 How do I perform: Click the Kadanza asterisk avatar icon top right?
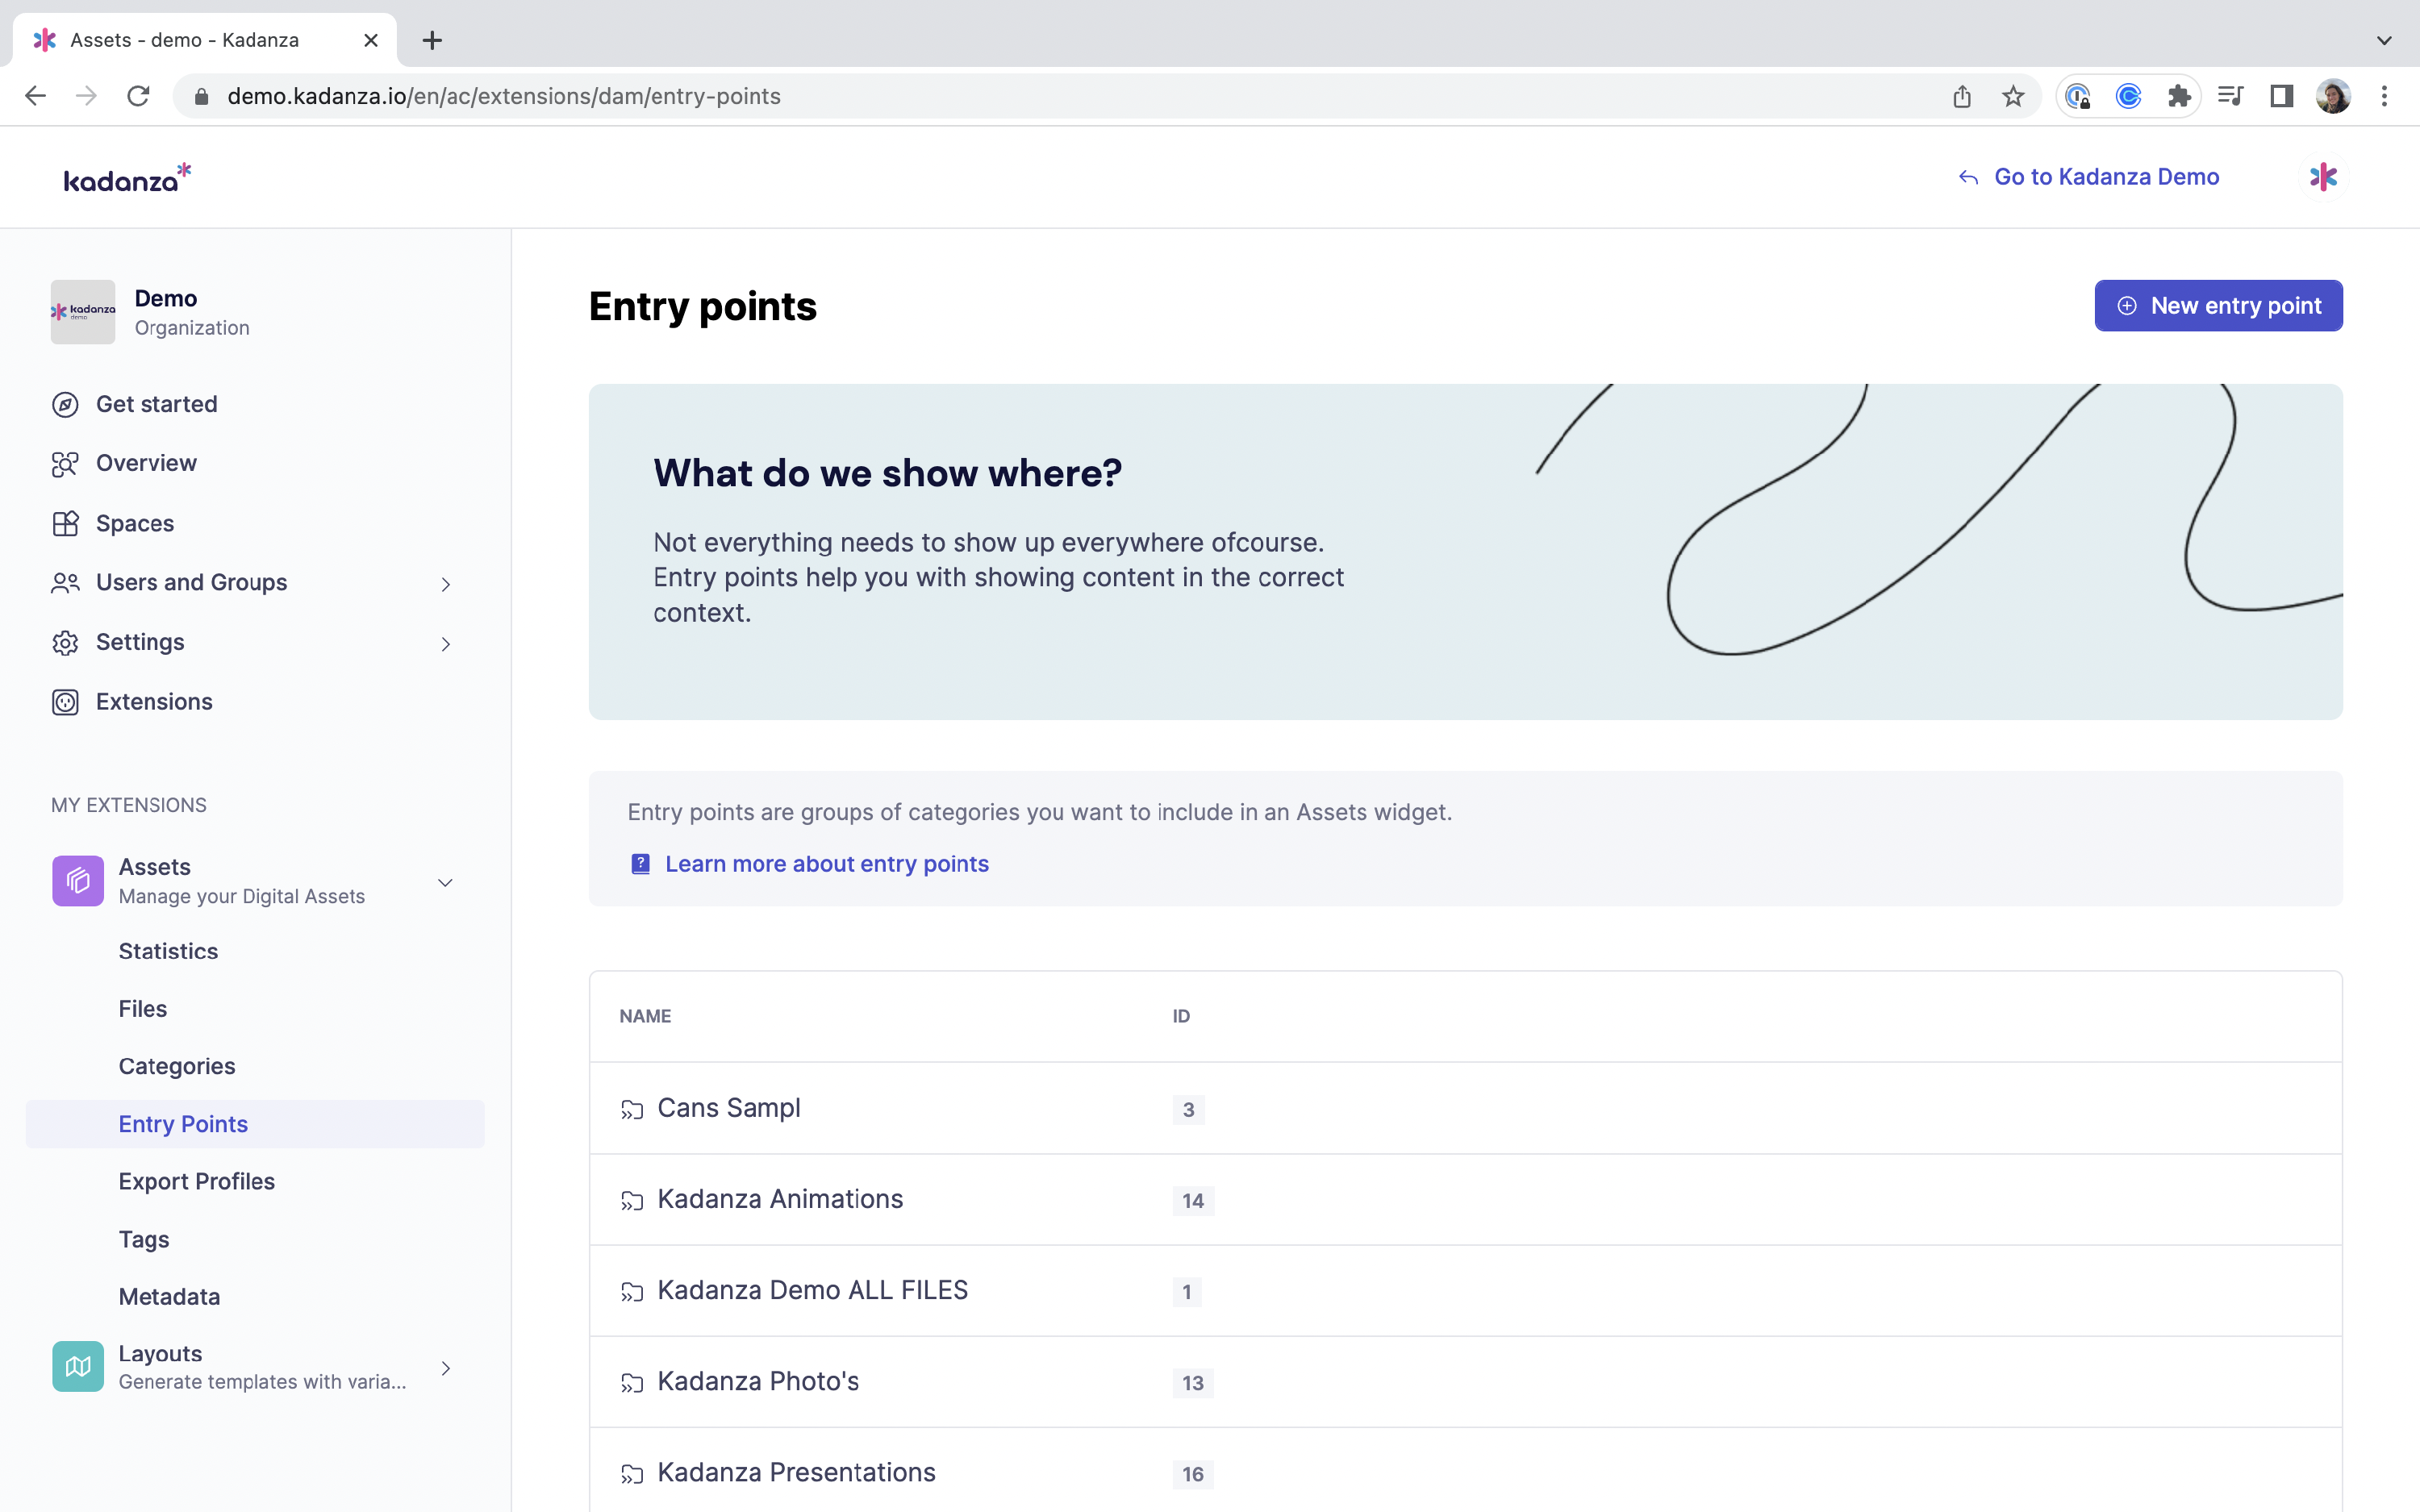[2323, 177]
